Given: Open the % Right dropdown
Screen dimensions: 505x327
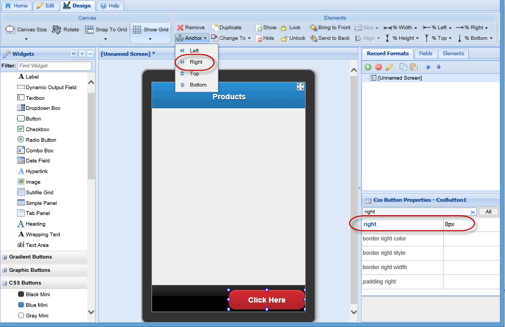Looking at the screenshot, I should click(472, 28).
